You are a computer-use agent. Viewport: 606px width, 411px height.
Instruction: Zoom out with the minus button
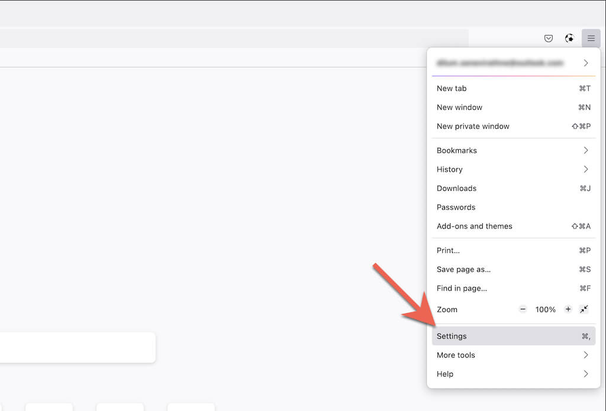(523, 309)
